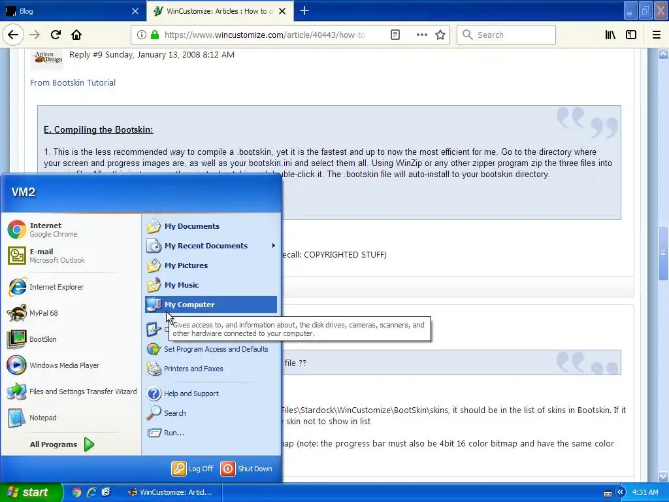Close the Blog tab
This screenshot has width=669, height=502.
[x=135, y=11]
